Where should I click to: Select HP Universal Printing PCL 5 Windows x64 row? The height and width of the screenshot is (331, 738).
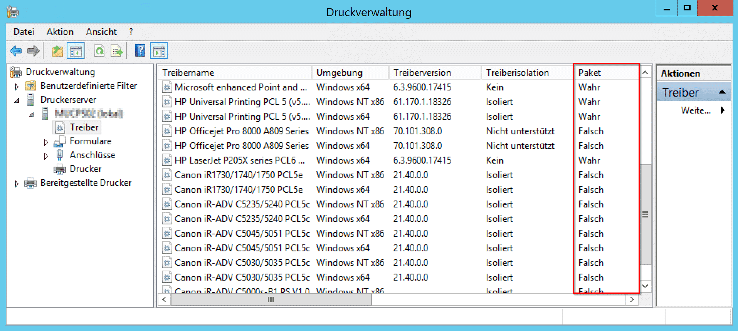pos(399,117)
